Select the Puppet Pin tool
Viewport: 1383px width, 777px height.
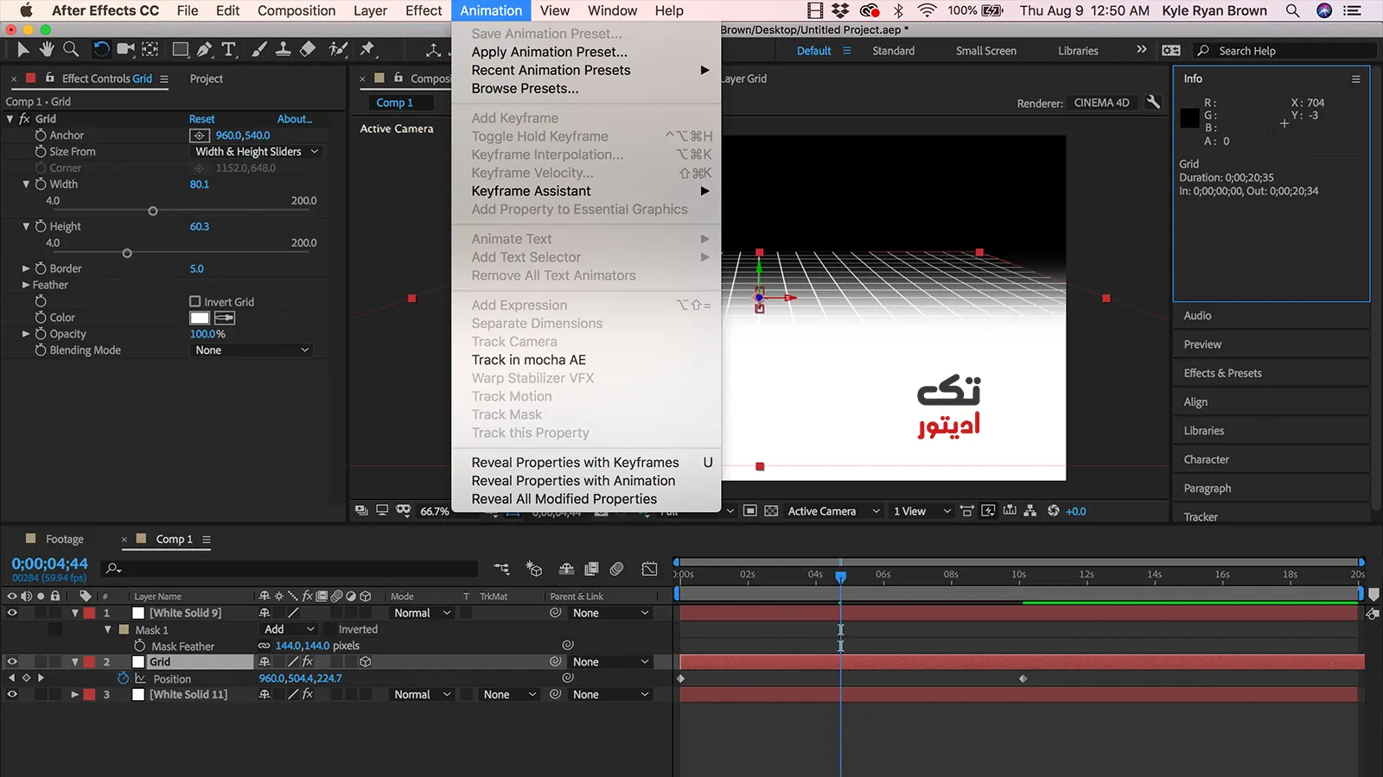pos(367,50)
